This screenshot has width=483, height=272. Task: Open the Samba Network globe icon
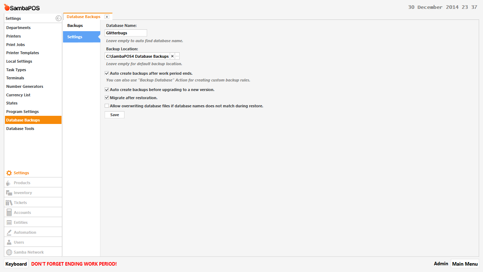tap(9, 252)
